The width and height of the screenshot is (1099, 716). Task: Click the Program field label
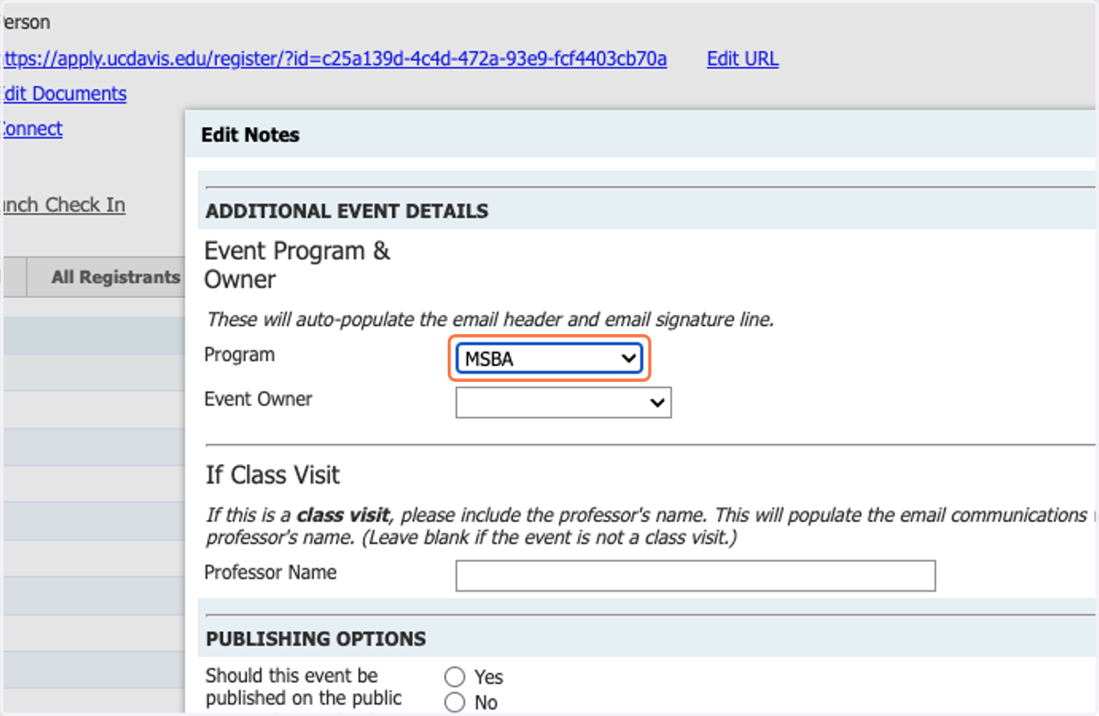point(239,355)
